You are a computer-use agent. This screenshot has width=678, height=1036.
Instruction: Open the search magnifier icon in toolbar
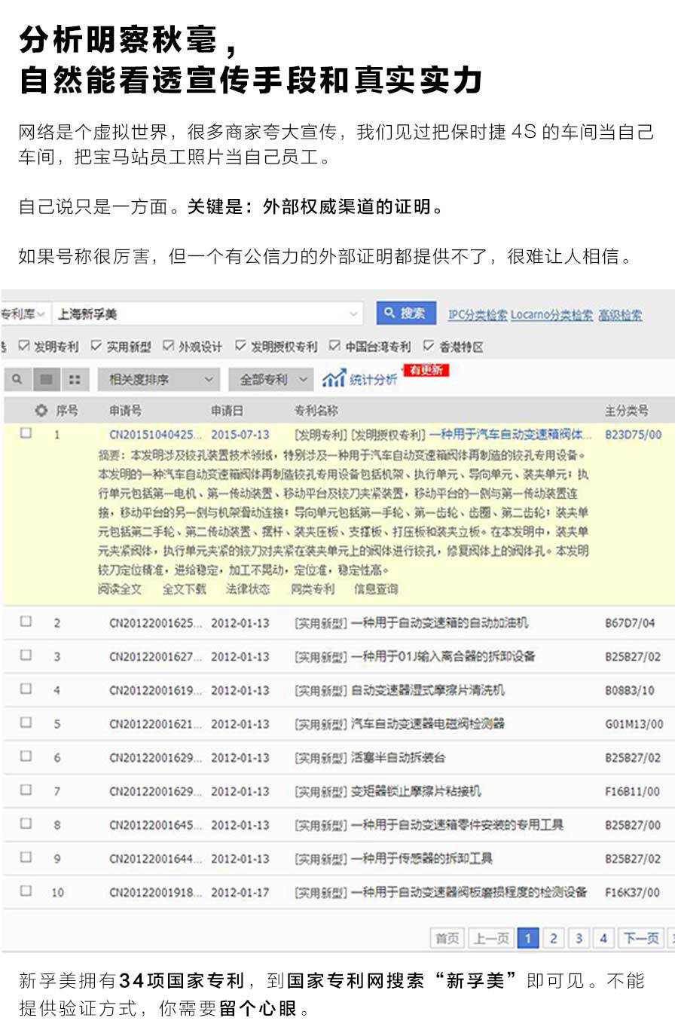click(x=17, y=379)
